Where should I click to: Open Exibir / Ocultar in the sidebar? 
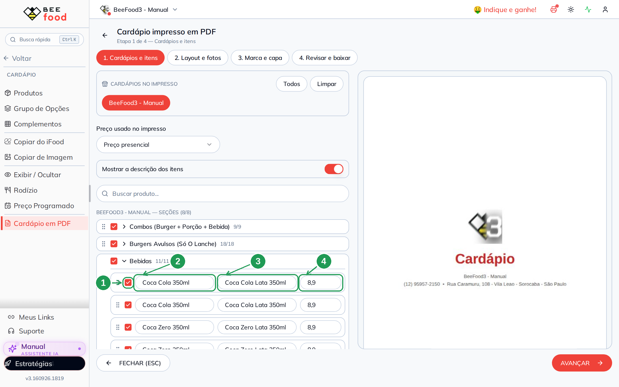coord(37,175)
